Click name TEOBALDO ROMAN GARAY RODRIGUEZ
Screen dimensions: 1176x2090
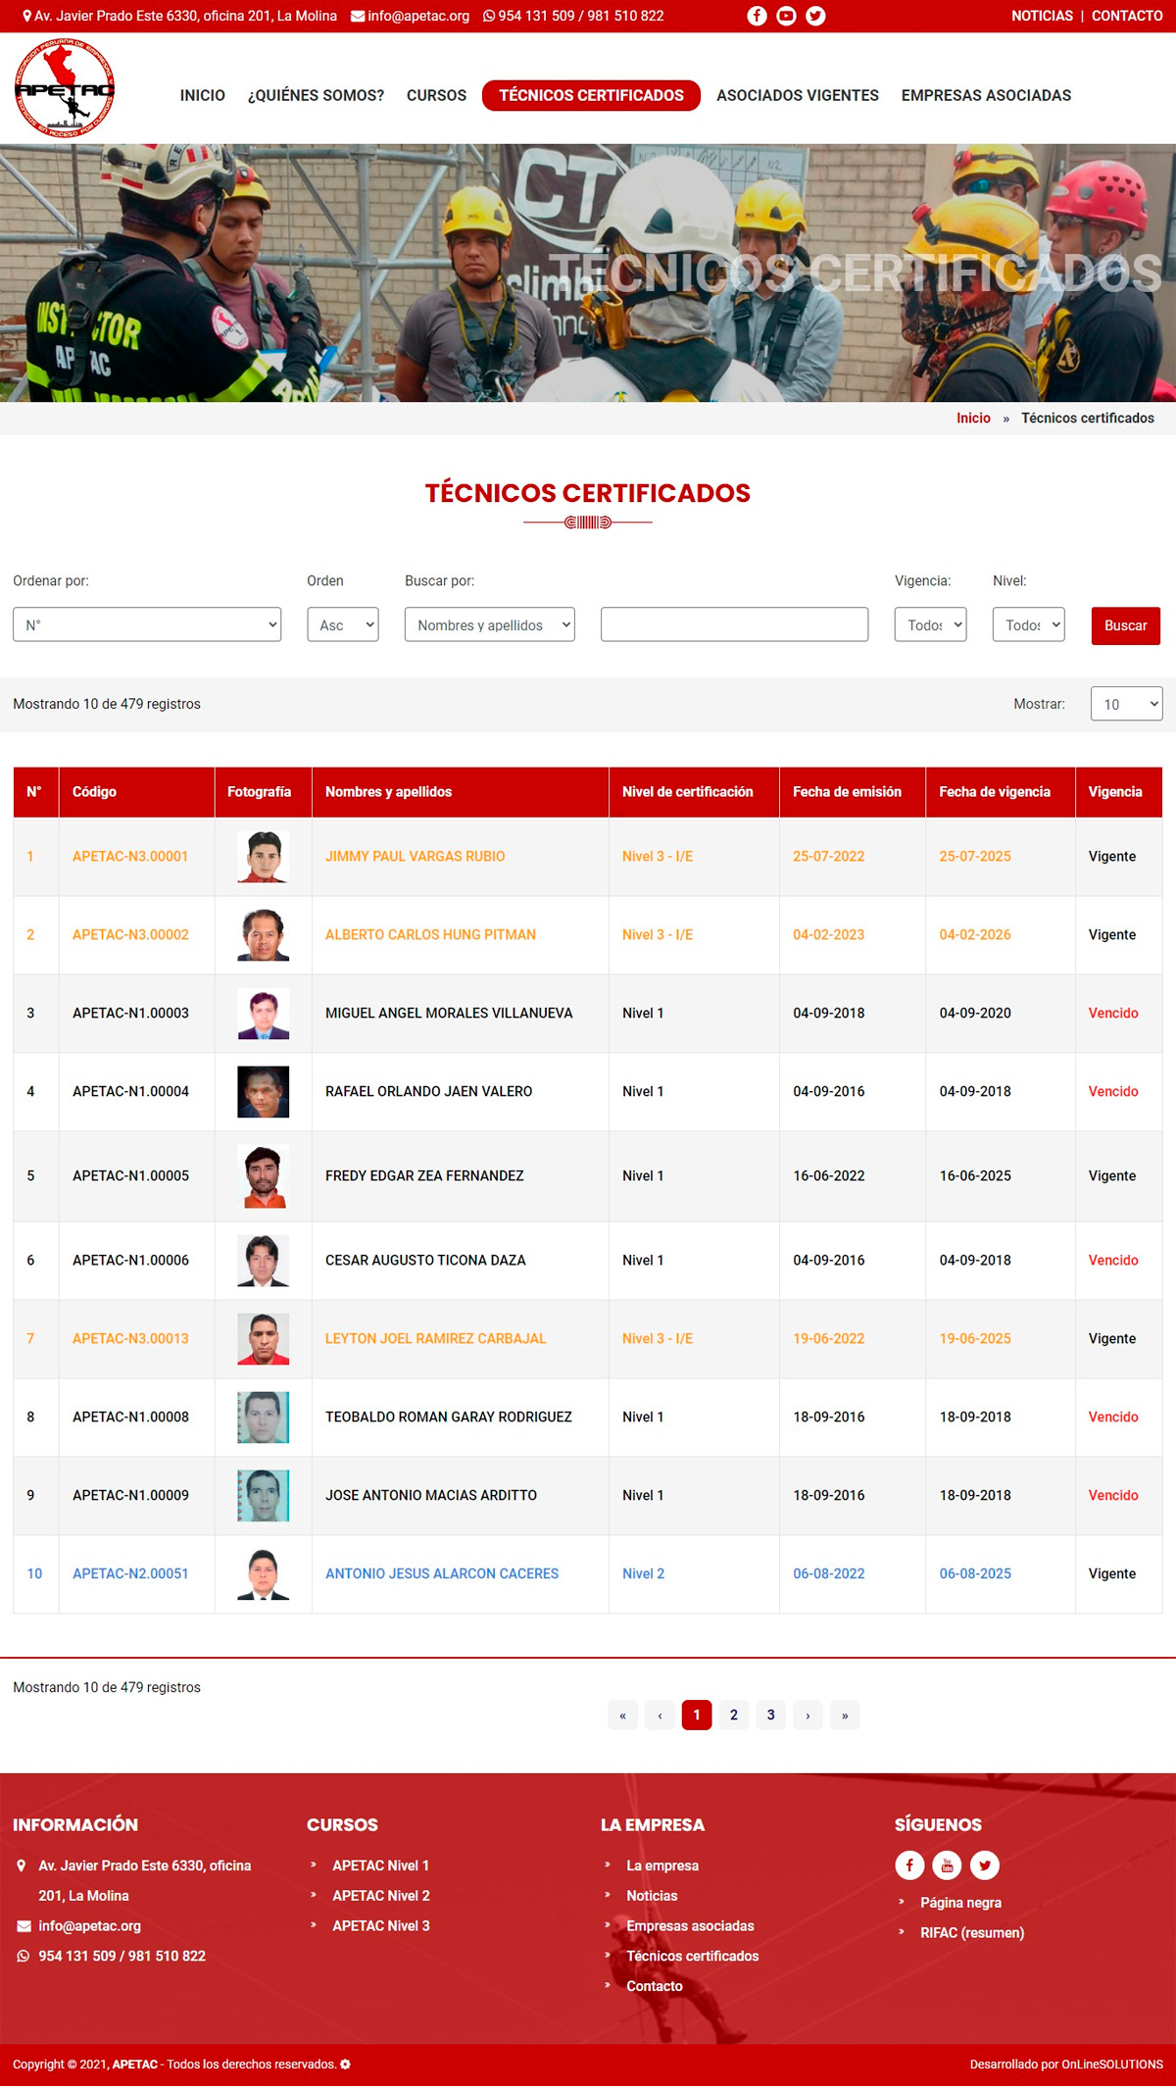449,1417
